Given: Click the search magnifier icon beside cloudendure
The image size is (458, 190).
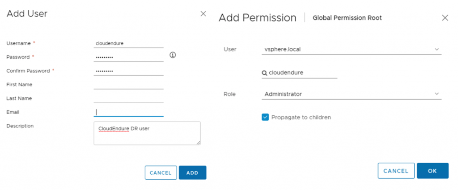Looking at the screenshot, I should pyautogui.click(x=264, y=73).
